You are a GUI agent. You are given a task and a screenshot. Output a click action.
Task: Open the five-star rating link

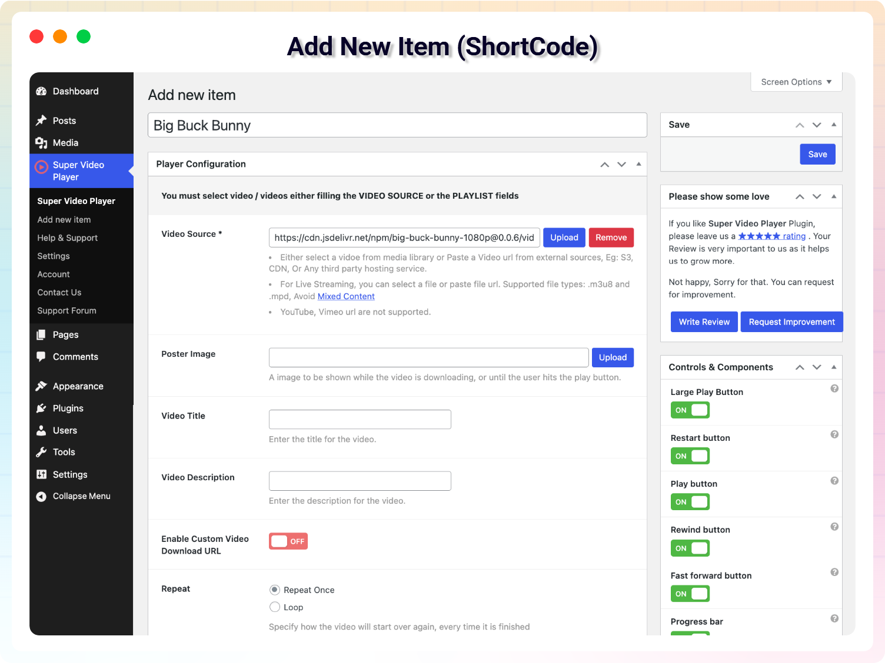[772, 236]
